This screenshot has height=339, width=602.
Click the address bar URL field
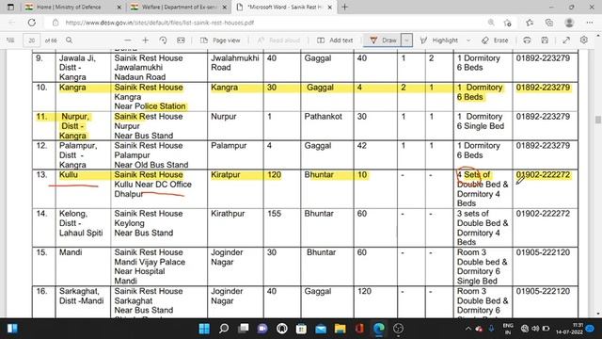(159, 23)
